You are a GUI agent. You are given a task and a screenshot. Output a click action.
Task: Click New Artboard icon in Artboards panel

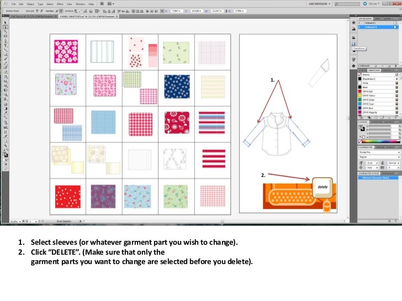coord(389,66)
